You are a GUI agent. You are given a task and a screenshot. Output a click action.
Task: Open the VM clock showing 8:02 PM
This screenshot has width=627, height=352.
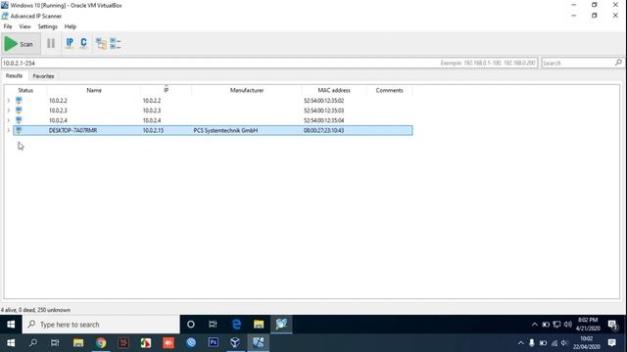588,324
